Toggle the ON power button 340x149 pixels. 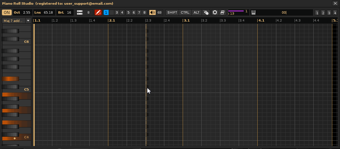click(x=6, y=13)
